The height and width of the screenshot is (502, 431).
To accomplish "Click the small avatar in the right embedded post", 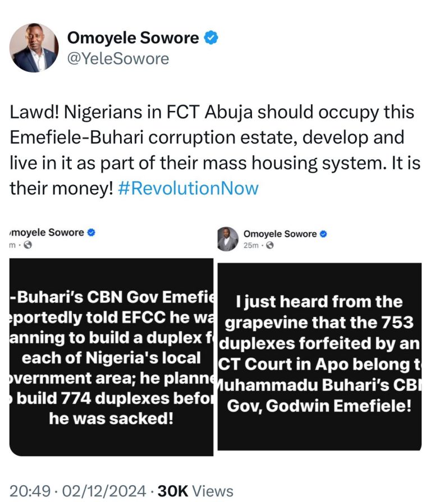I will click(x=228, y=240).
